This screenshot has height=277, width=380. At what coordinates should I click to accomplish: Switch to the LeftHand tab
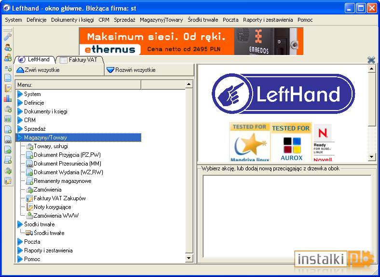[x=35, y=60]
